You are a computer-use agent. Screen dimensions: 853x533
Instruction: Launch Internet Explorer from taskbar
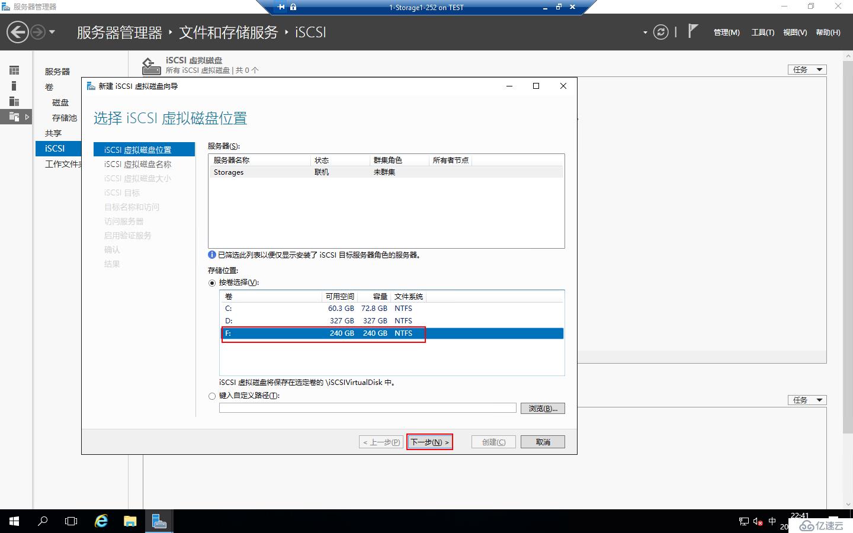pyautogui.click(x=101, y=521)
